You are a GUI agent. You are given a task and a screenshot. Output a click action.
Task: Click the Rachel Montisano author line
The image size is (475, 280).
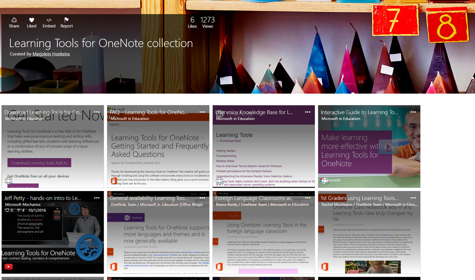(x=369, y=205)
